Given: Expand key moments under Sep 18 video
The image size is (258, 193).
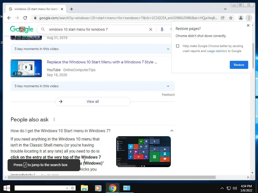Looking at the screenshot, I should click(93, 86).
